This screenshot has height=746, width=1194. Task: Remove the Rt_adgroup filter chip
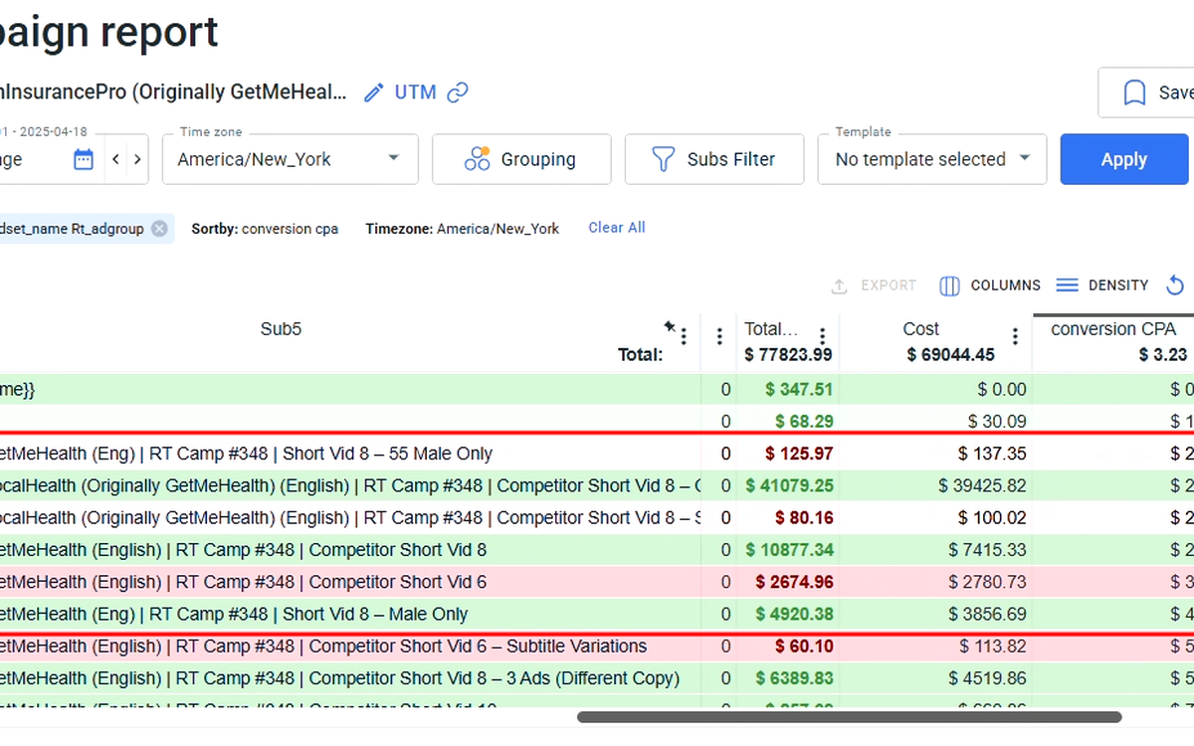(159, 229)
